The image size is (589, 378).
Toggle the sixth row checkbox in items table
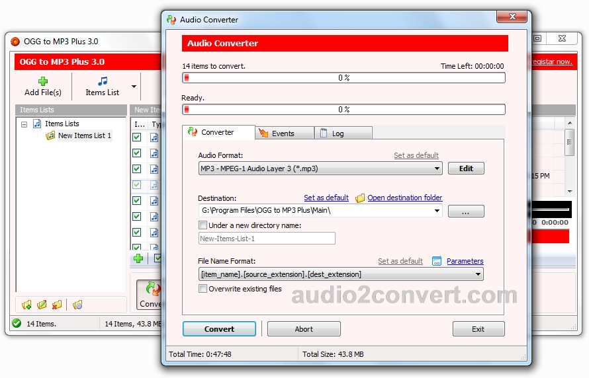[137, 216]
